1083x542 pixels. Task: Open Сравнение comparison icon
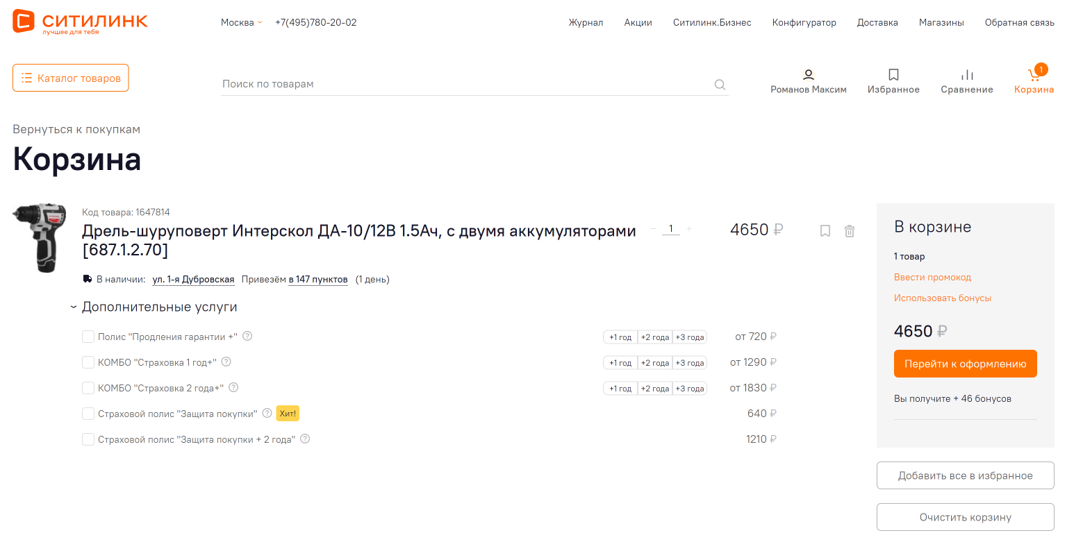(x=967, y=74)
